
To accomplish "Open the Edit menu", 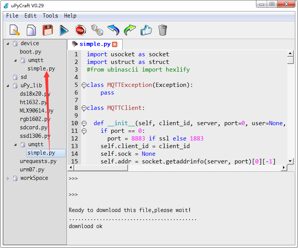I will click(x=31, y=16).
